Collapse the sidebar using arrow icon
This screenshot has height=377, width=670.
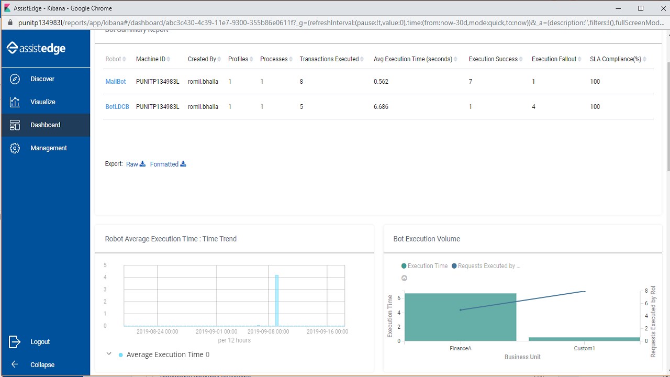pos(15,364)
